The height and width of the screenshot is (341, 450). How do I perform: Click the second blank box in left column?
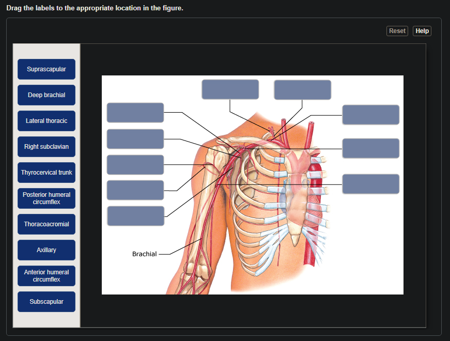coord(135,139)
